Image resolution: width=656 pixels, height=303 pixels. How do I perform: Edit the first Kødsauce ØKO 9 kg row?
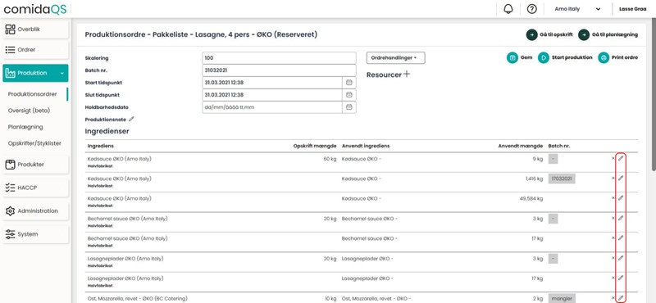point(621,158)
